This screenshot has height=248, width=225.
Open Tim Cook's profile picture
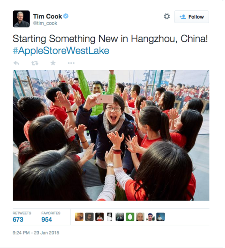click(x=21, y=19)
